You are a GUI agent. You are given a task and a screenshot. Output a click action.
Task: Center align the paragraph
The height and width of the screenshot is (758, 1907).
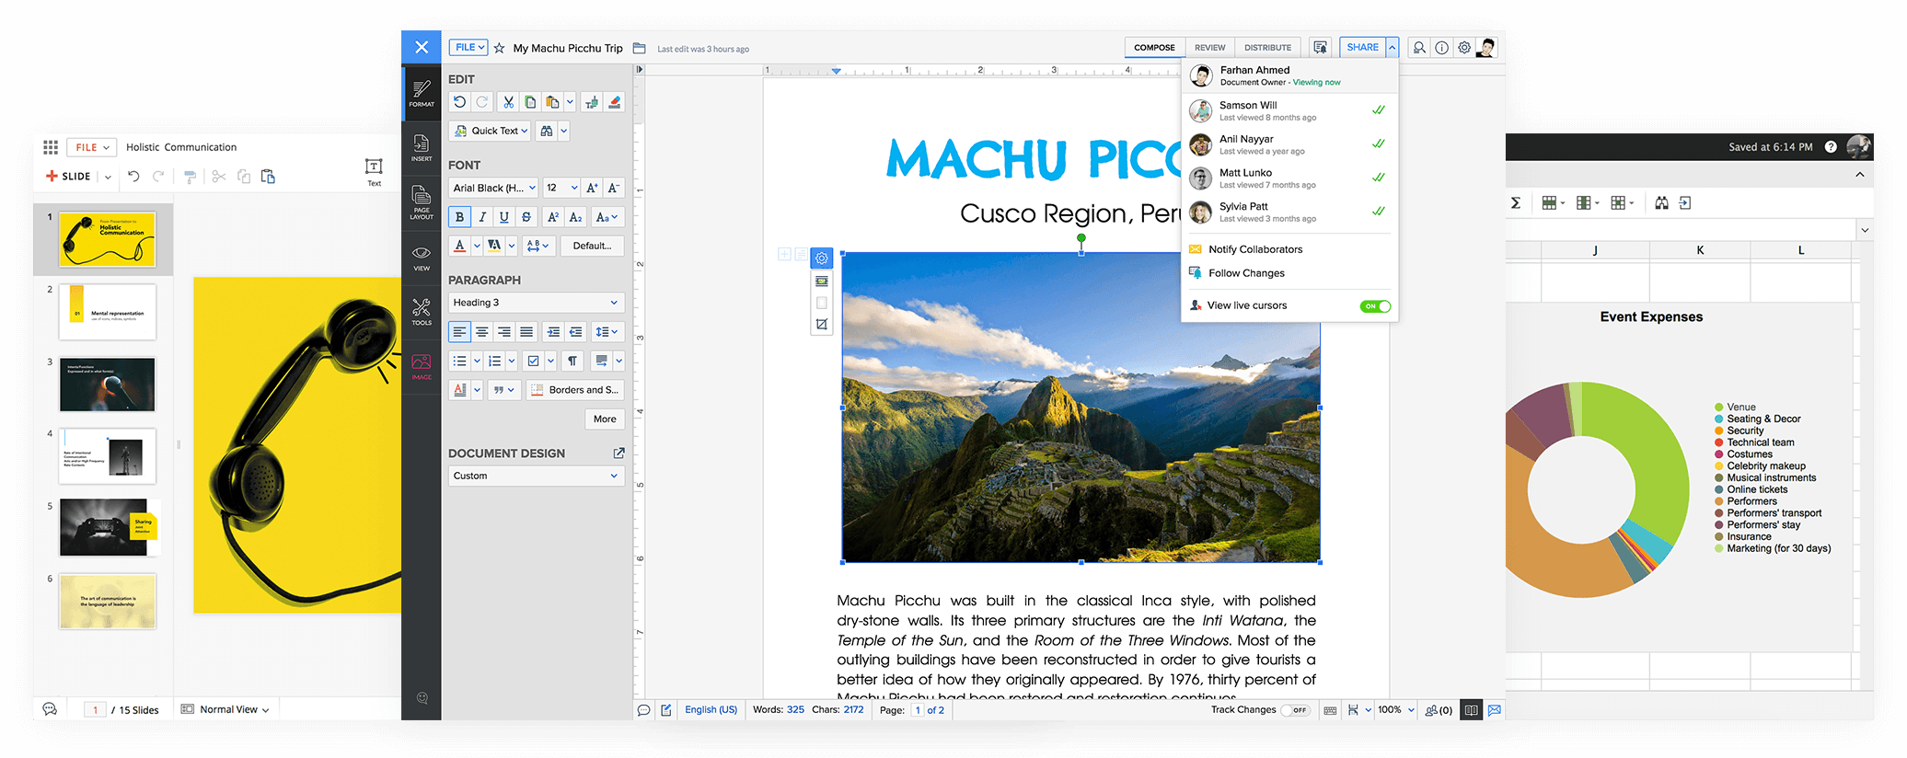tap(481, 332)
